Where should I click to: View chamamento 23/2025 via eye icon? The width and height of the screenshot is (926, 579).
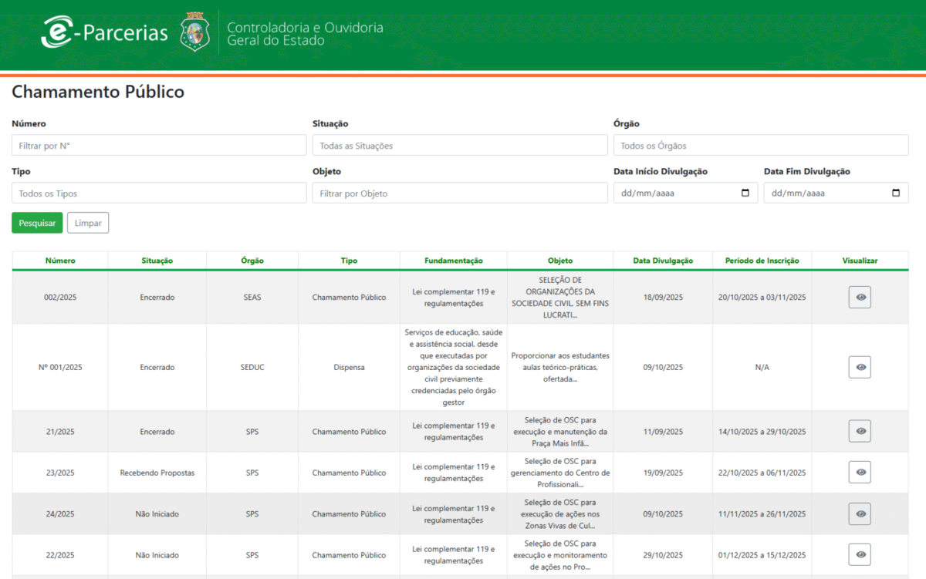click(860, 473)
